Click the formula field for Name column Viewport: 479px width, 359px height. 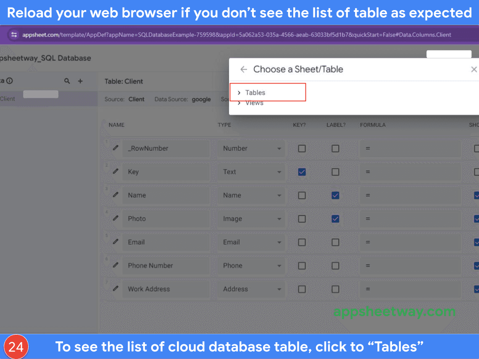pyautogui.click(x=410, y=195)
